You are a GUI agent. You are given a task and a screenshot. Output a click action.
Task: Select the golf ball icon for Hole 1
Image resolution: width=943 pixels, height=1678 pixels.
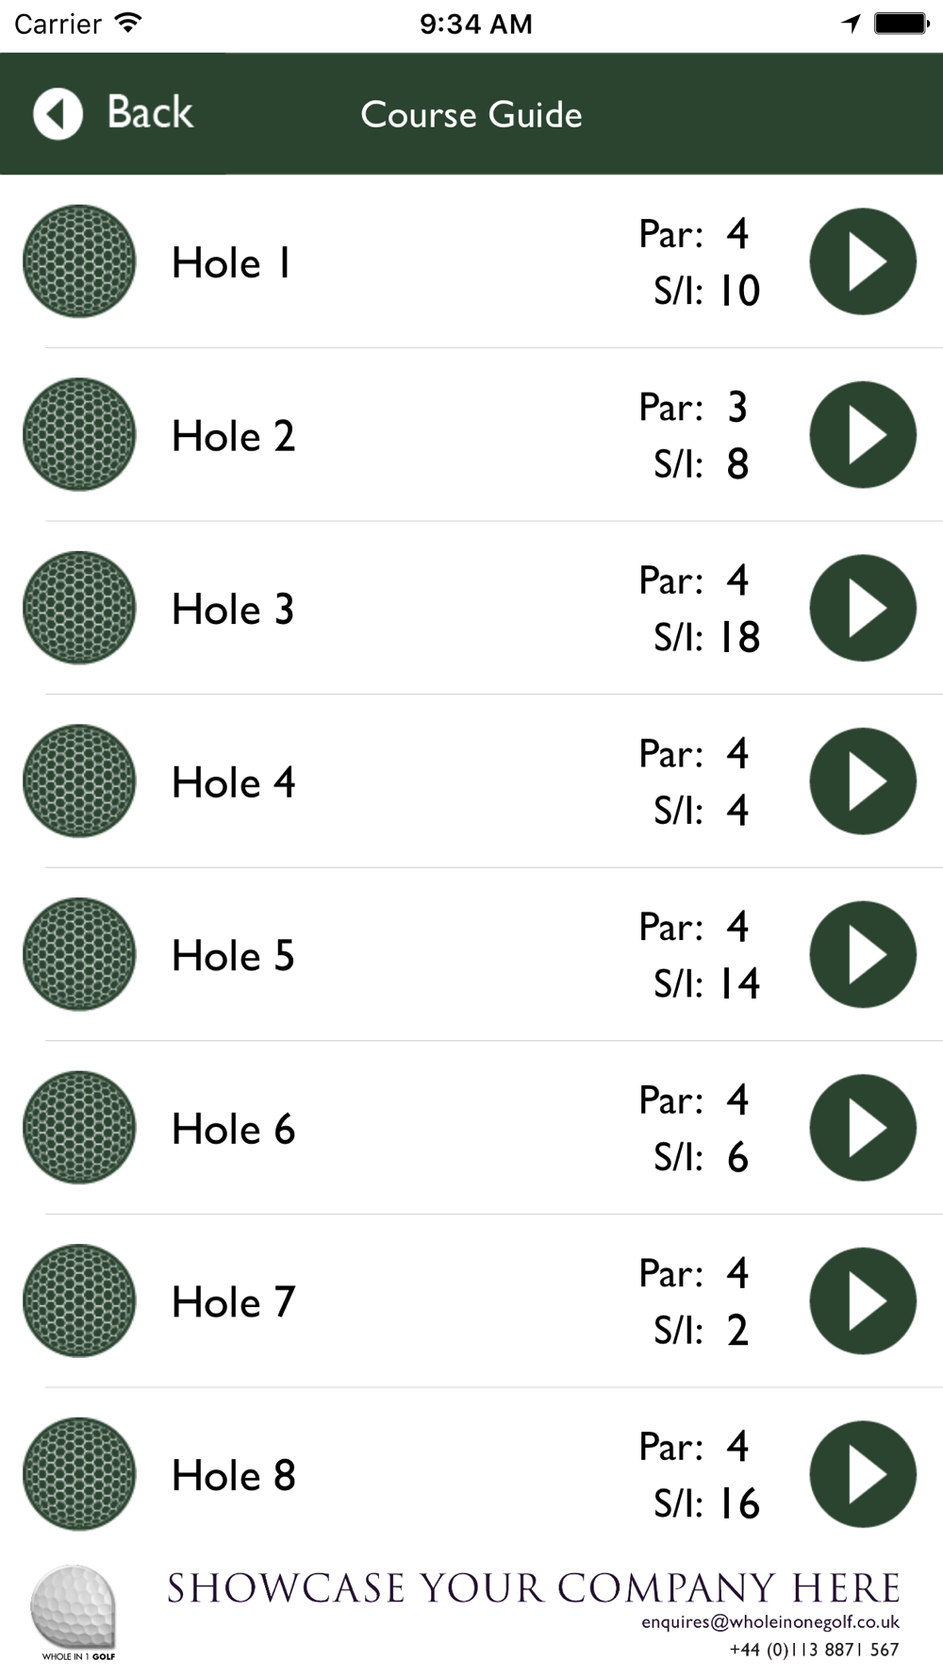[79, 261]
